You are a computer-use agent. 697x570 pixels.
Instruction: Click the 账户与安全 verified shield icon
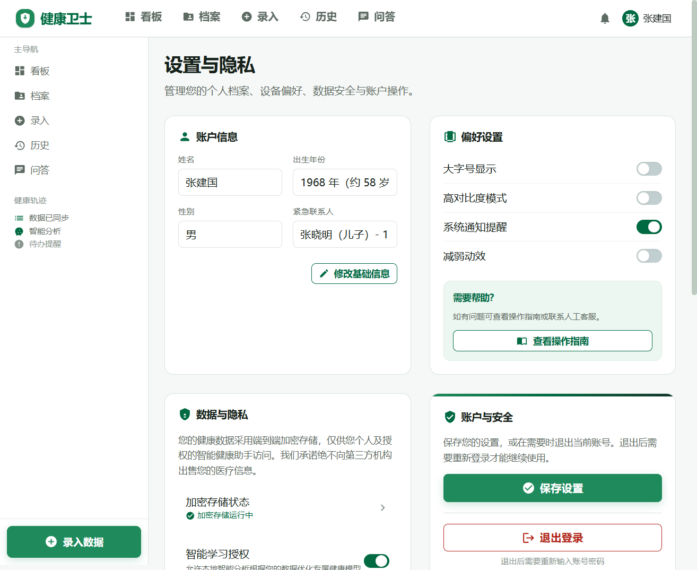coord(450,417)
